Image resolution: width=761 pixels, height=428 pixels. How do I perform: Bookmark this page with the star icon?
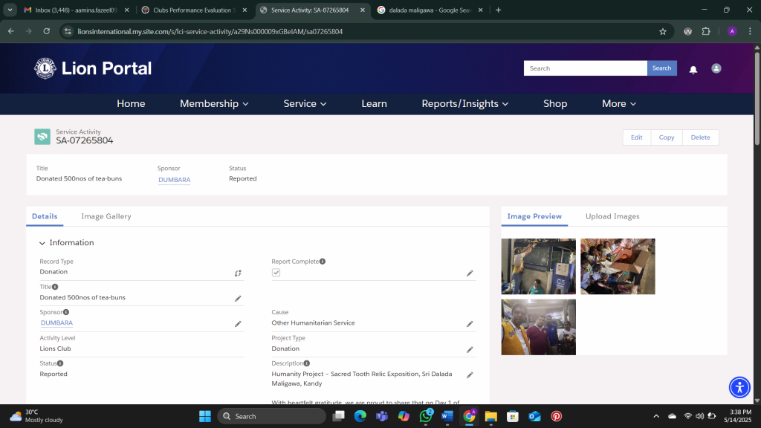tap(662, 31)
